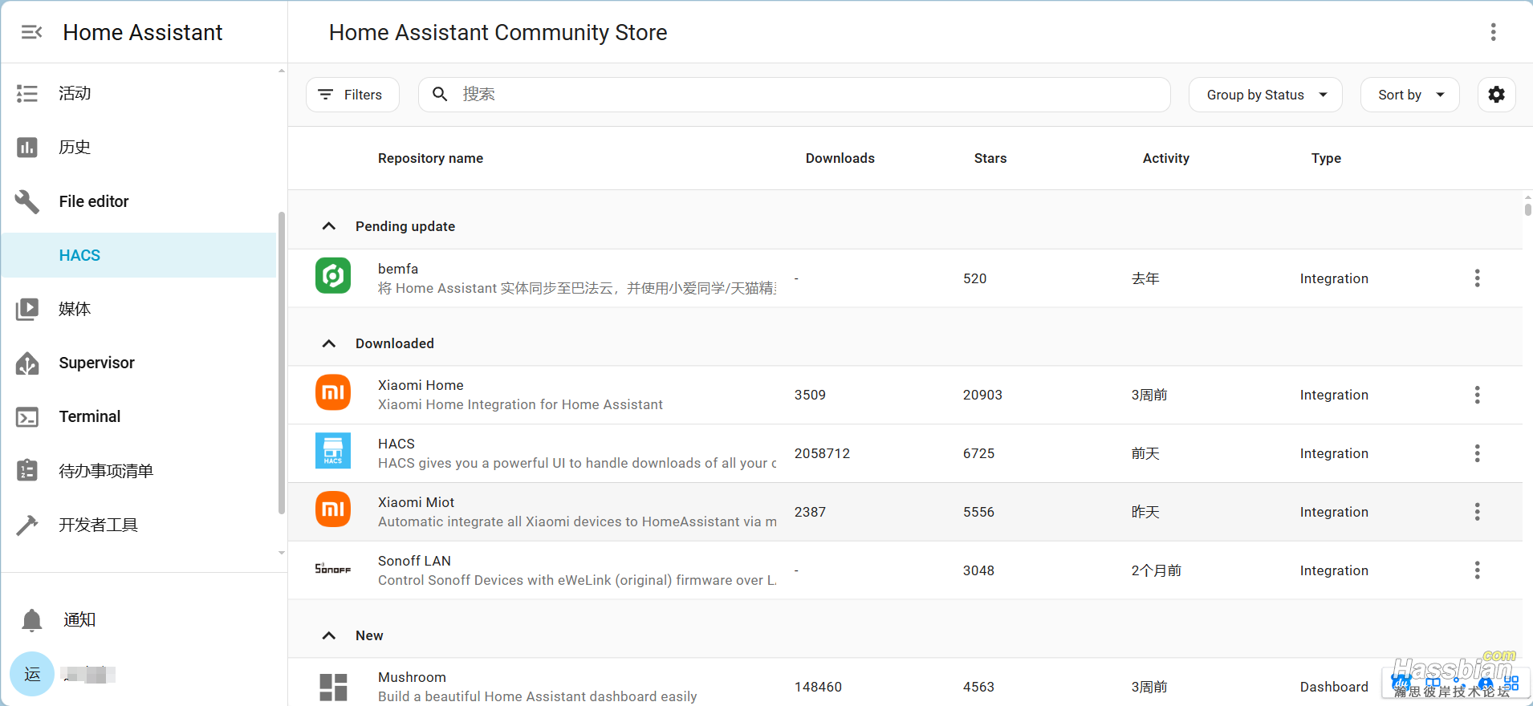Click the Mushroom dashboard icon
1533x706 pixels.
pos(333,687)
